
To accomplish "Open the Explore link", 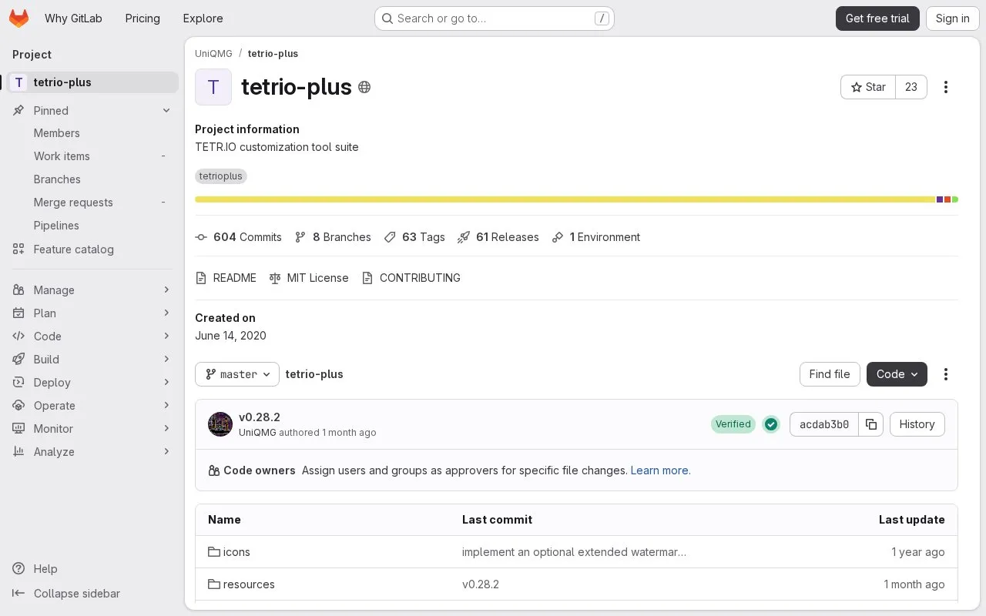I will pyautogui.click(x=203, y=18).
